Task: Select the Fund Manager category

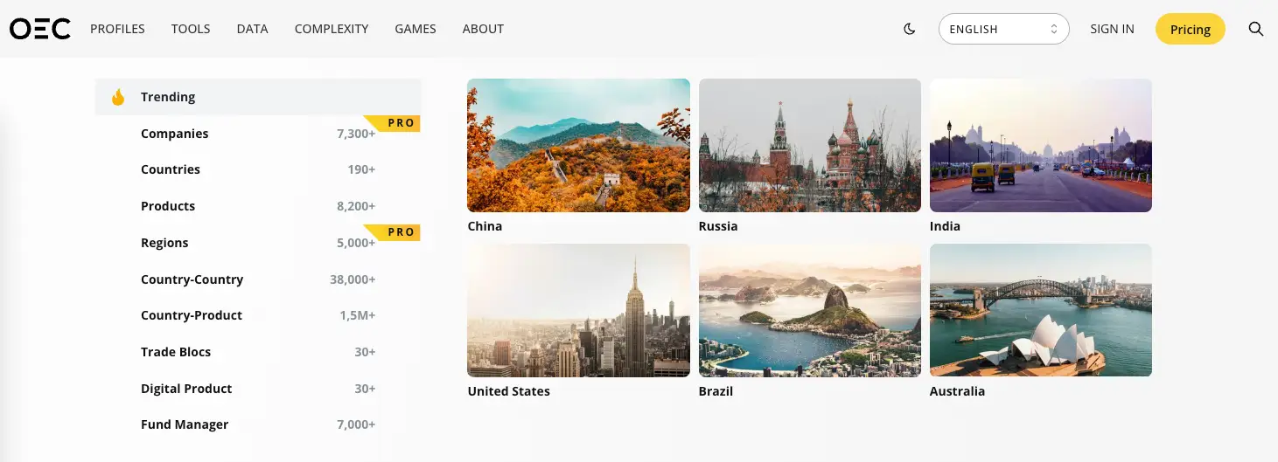Action: tap(258, 424)
